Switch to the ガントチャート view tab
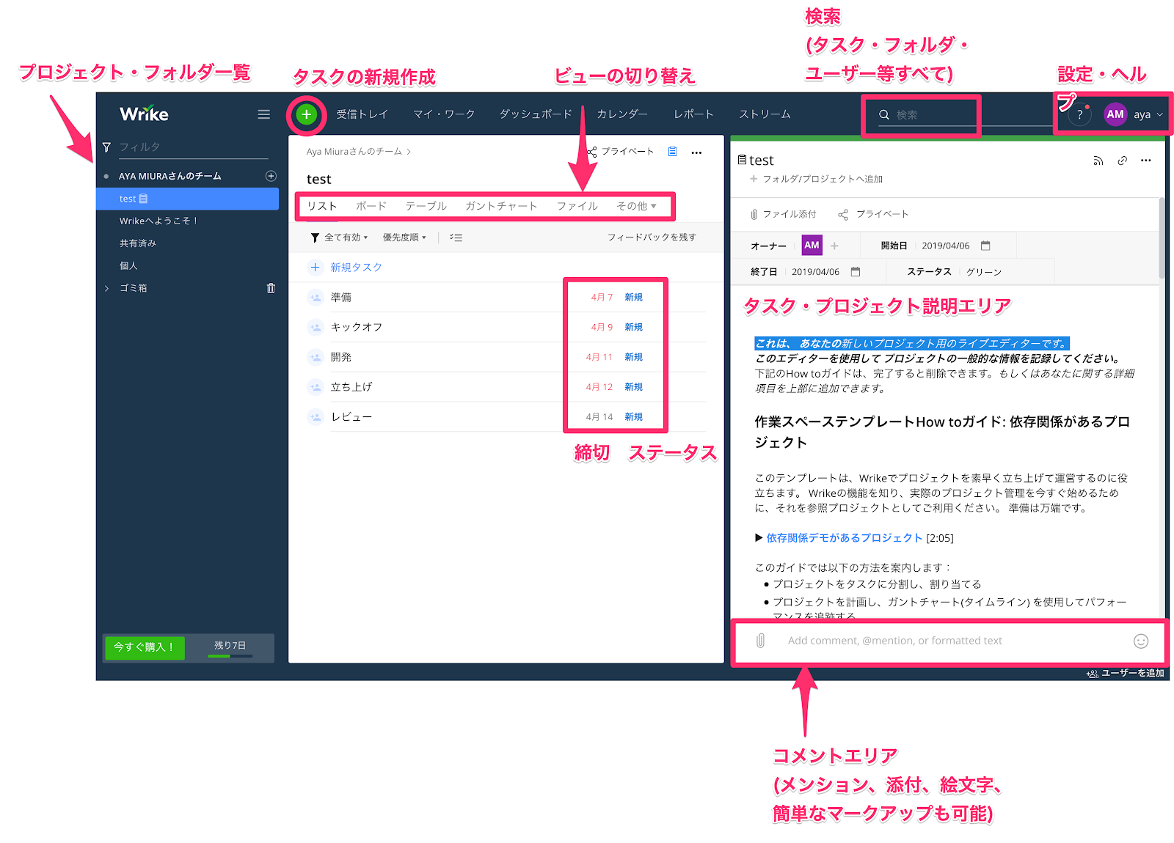Viewport: 1174px width, 843px height. pyautogui.click(x=501, y=206)
